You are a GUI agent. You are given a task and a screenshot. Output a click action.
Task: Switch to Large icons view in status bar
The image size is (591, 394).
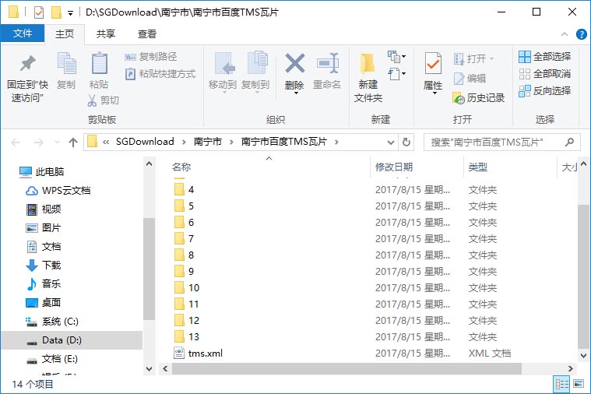pyautogui.click(x=579, y=384)
